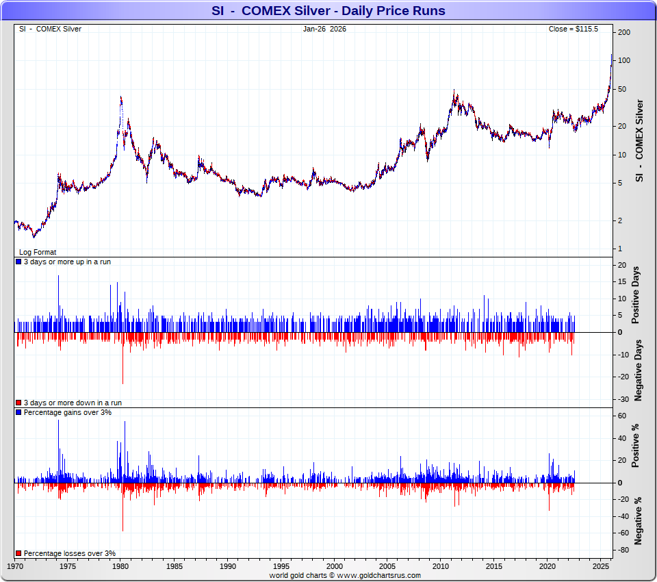Pick the 1970 start year label
The height and width of the screenshot is (582, 657).
(15, 567)
